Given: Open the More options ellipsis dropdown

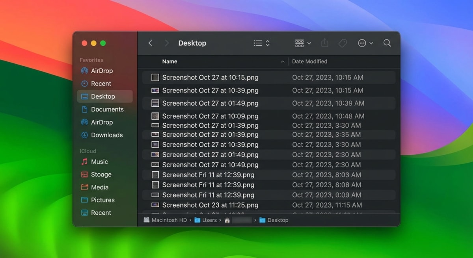Looking at the screenshot, I should (363, 43).
